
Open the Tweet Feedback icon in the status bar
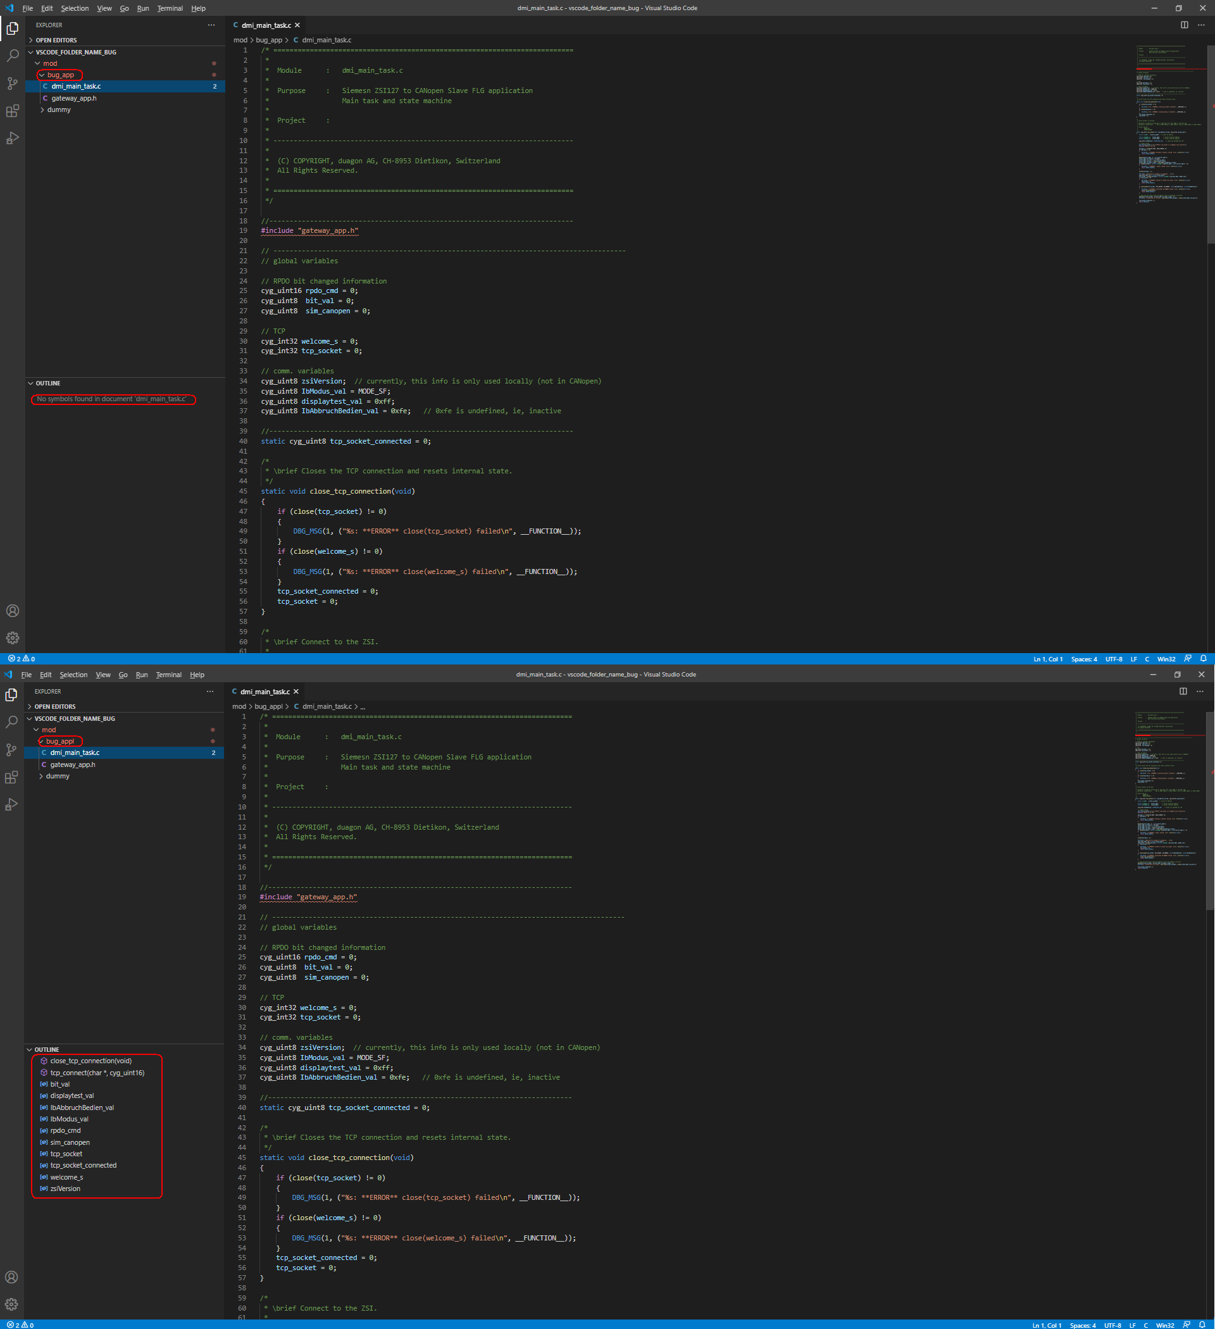1188,659
